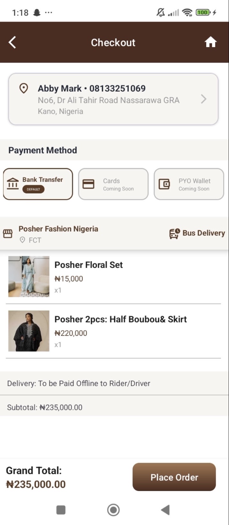The image size is (229, 525).
Task: Tap the Bus Delivery truck icon
Action: pos(174,234)
